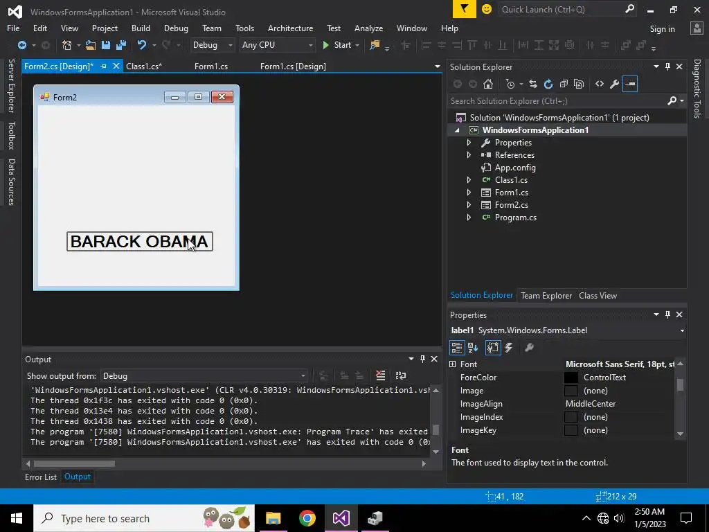Toggle Word Wrap in the Output panel

click(x=401, y=375)
